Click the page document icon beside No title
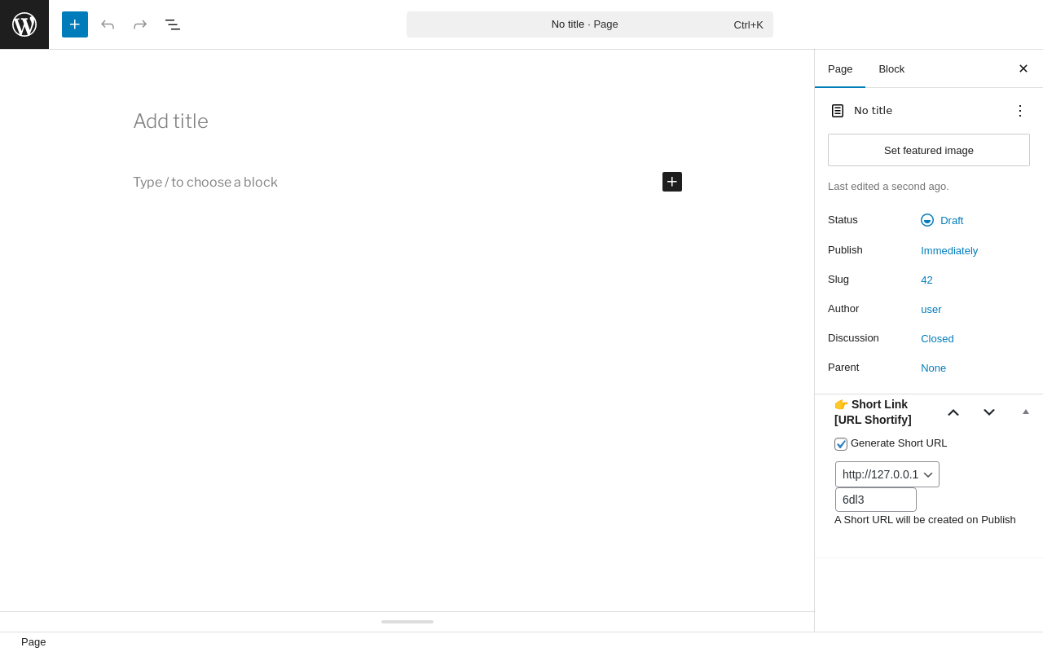Viewport: 1043px width, 652px height. [838, 111]
